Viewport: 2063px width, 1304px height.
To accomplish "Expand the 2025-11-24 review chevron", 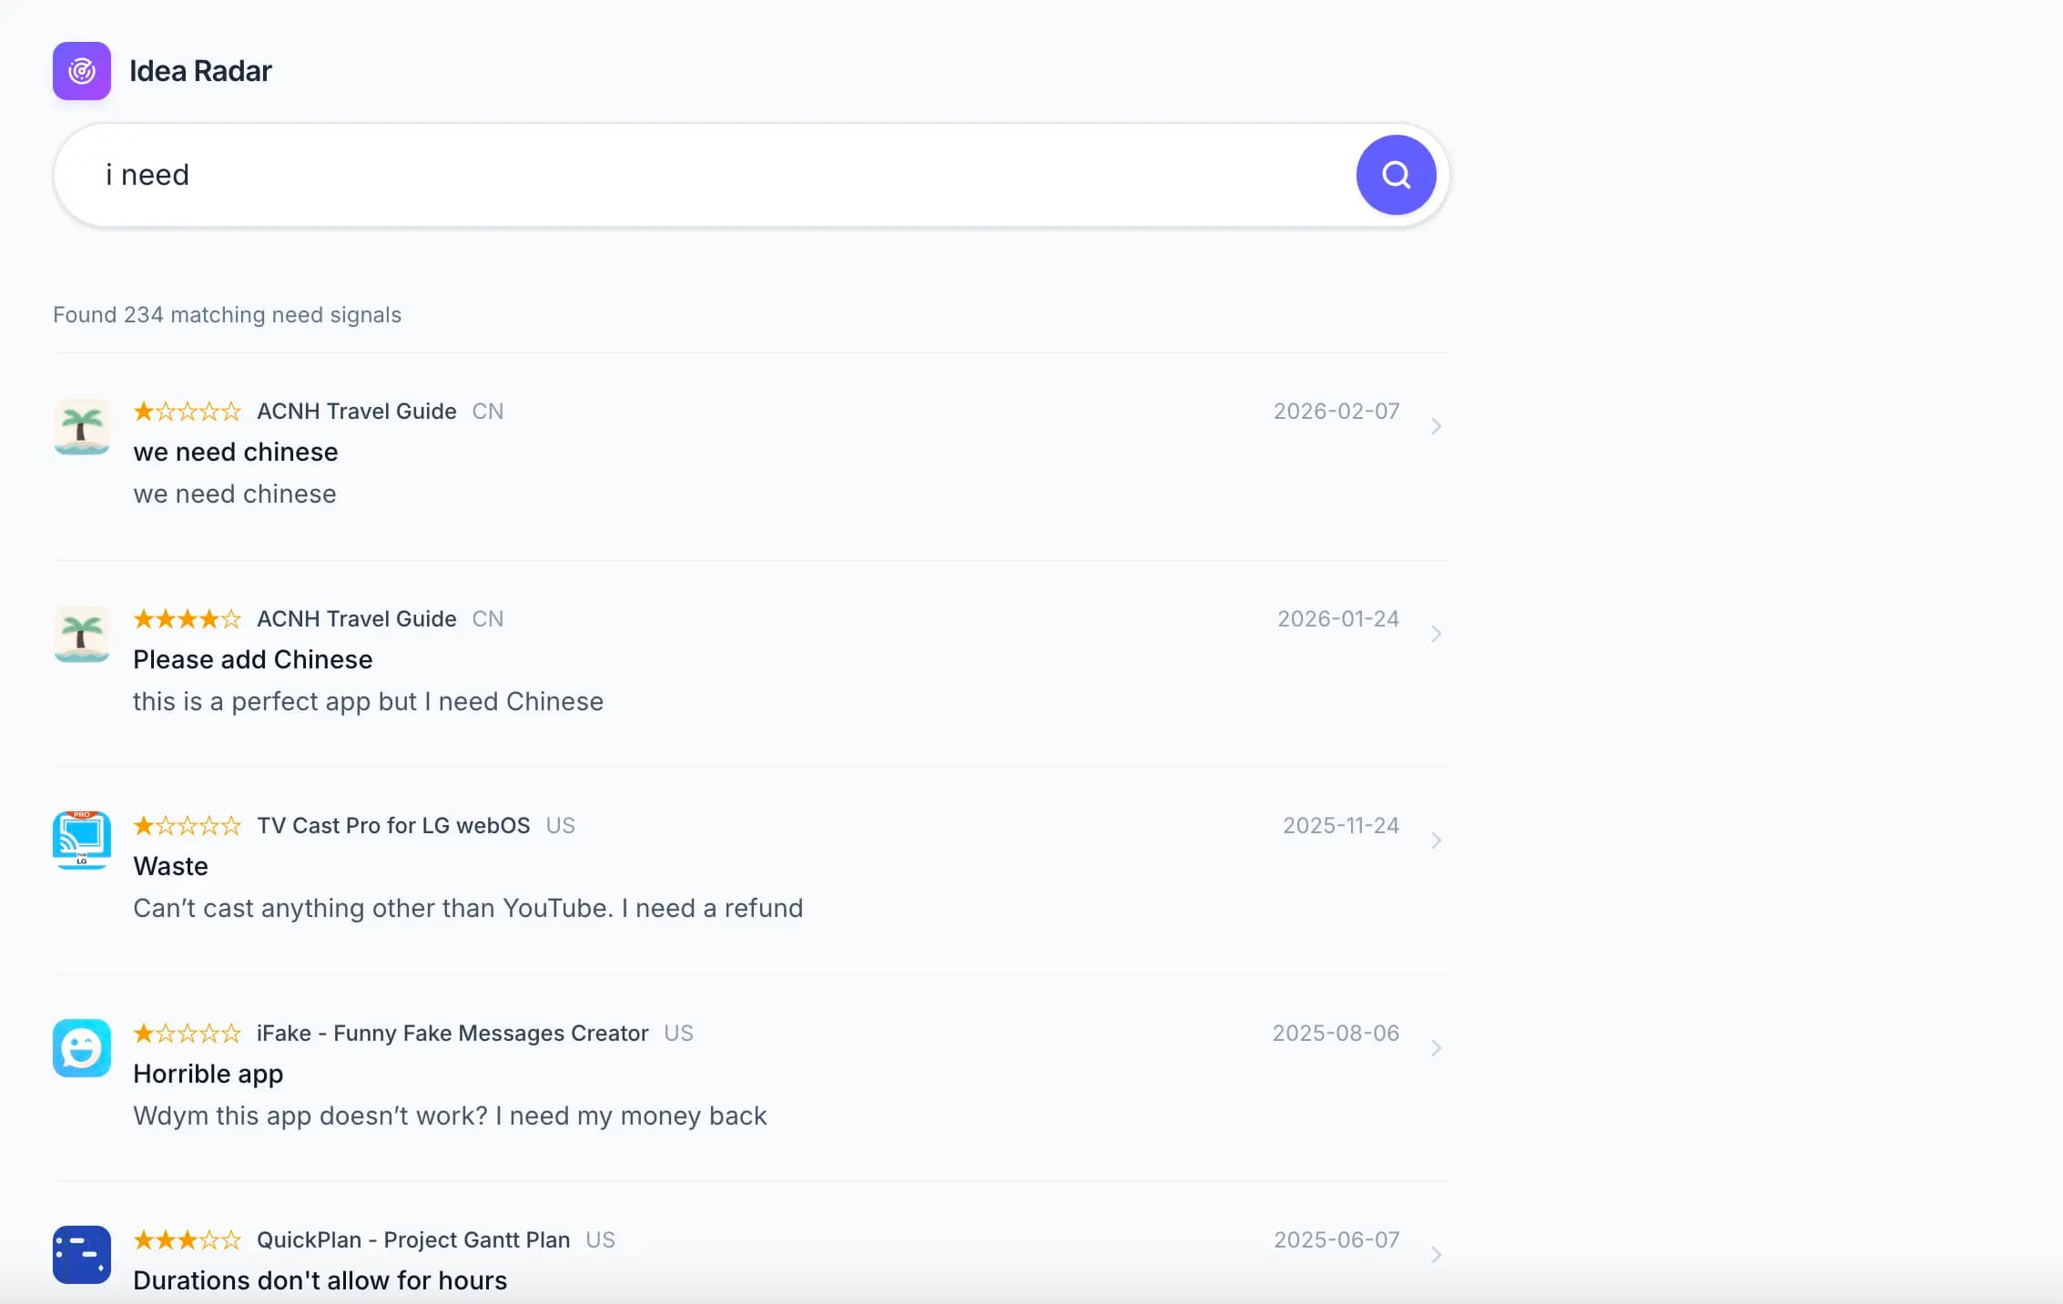I will (1436, 840).
